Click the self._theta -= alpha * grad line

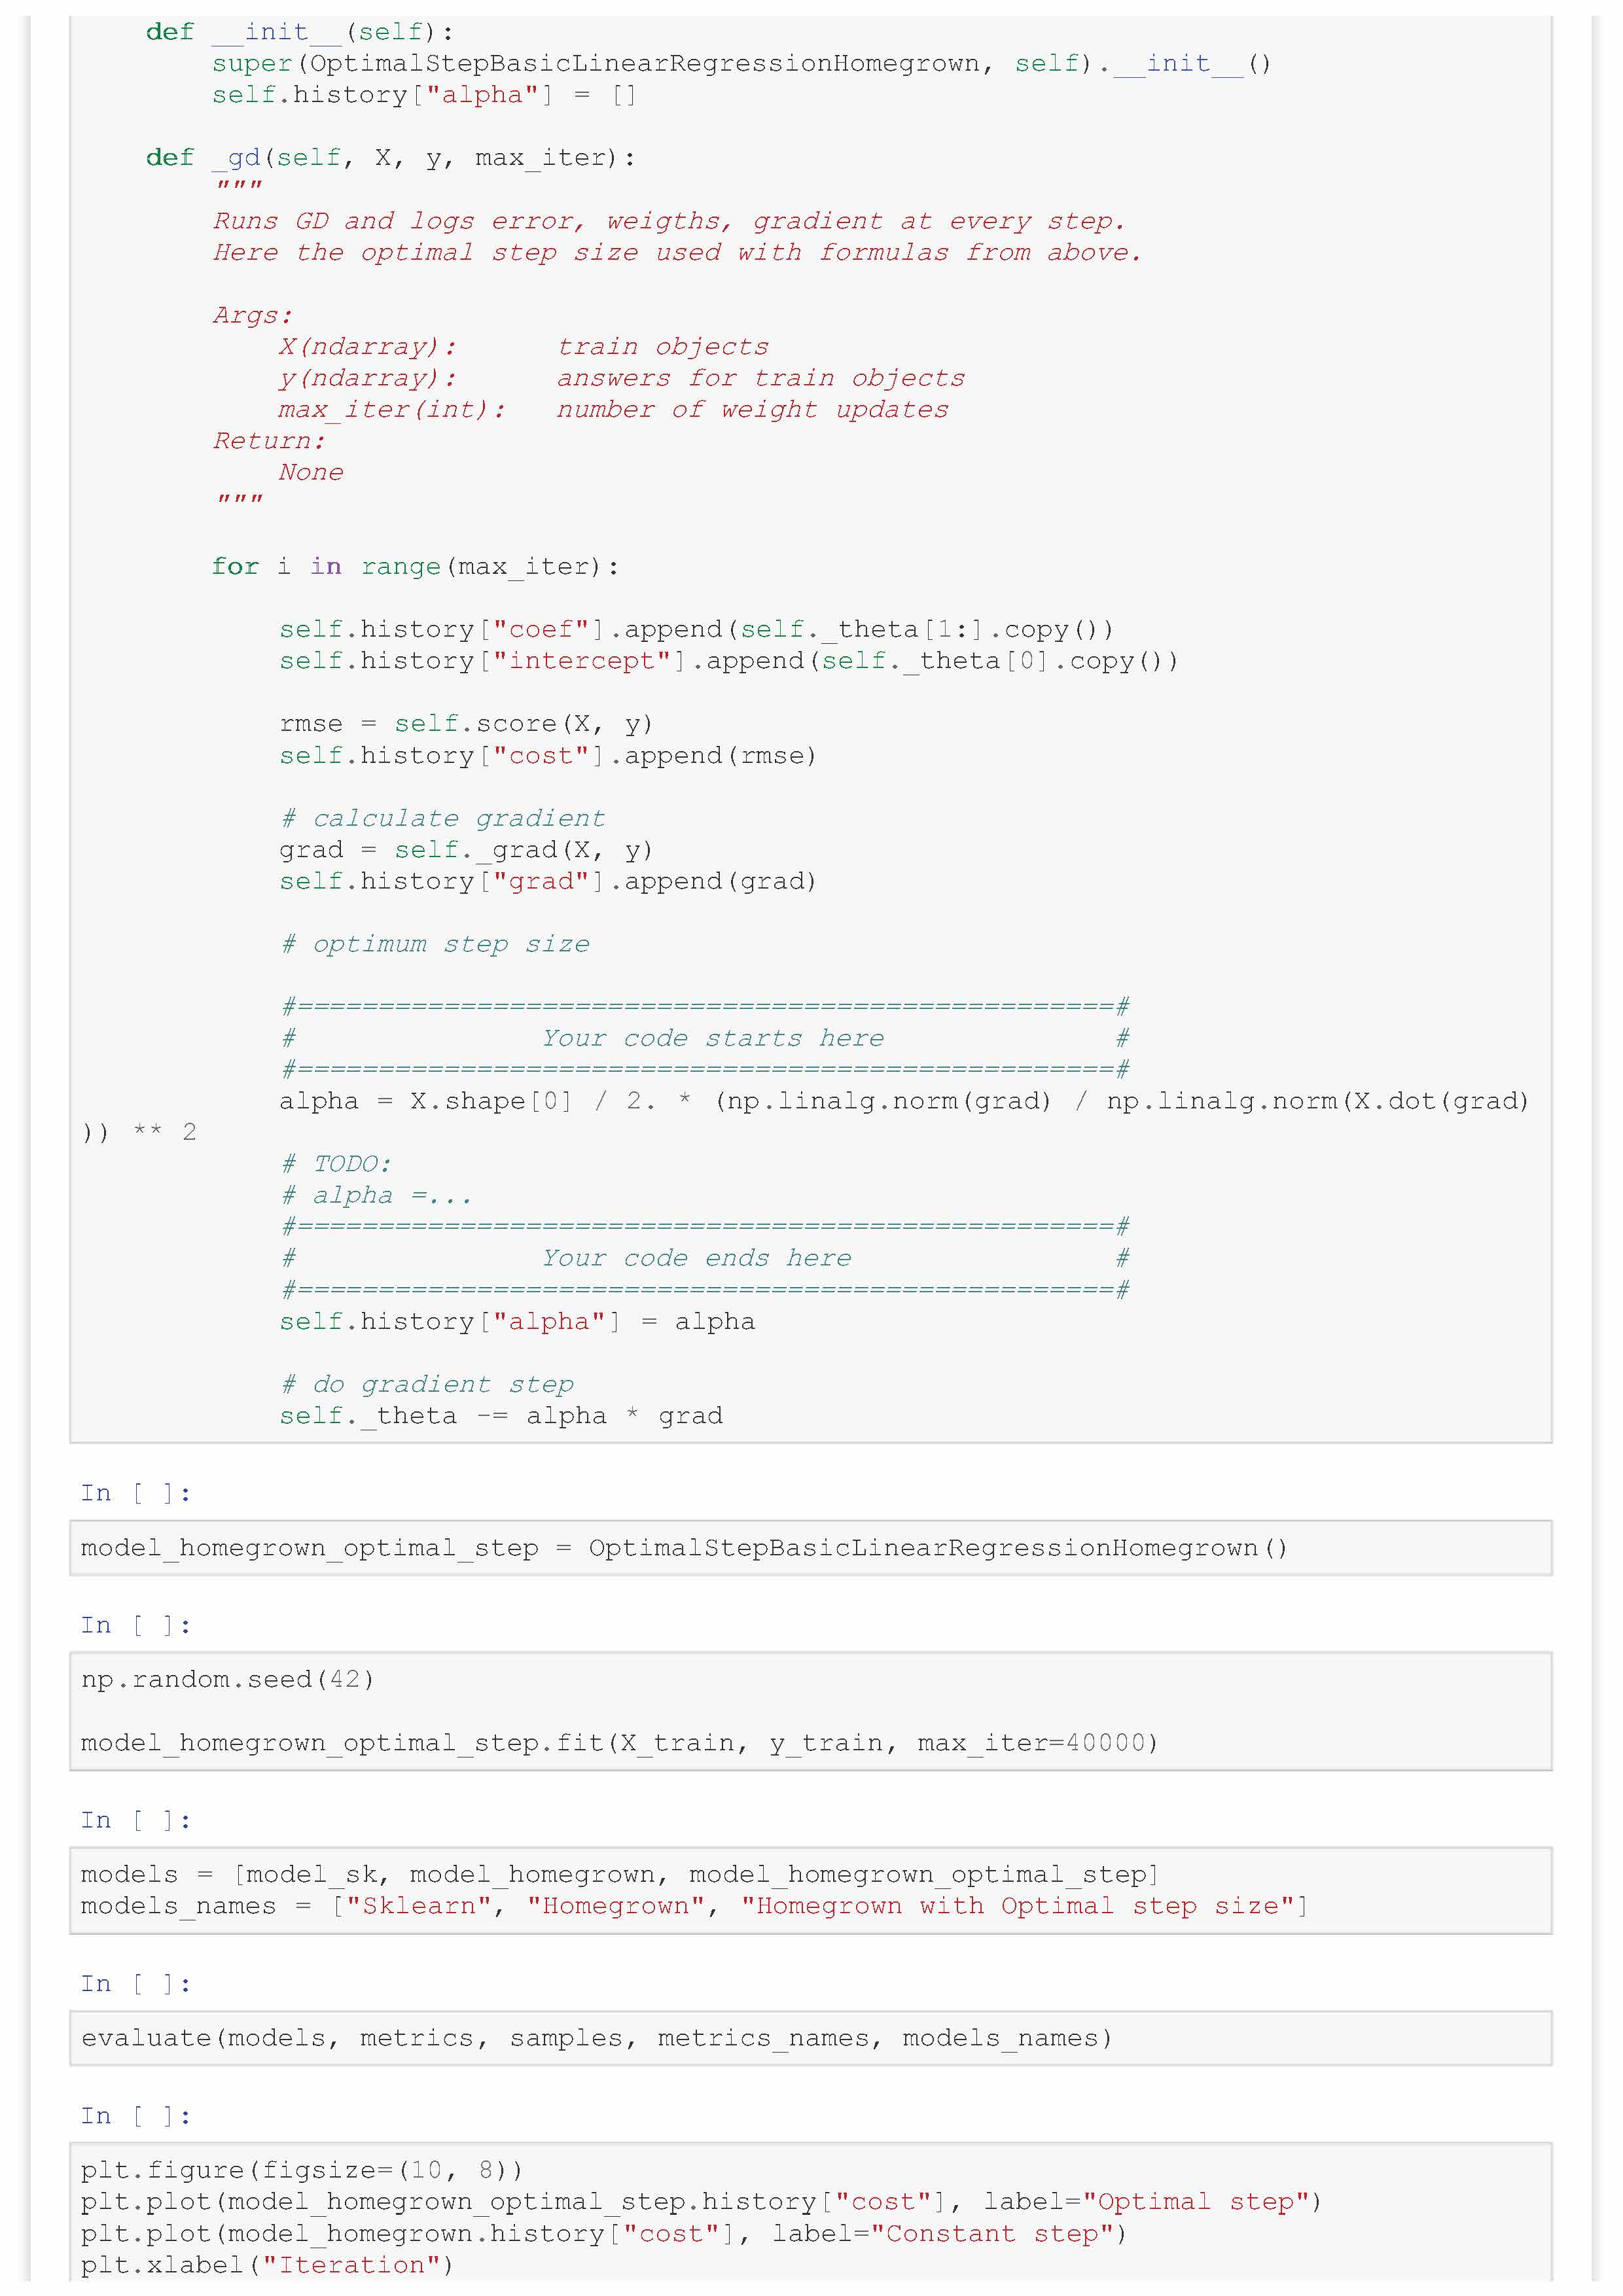pos(500,1416)
